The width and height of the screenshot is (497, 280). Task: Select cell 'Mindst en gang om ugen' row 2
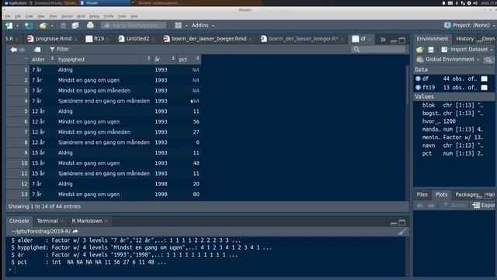[89, 80]
